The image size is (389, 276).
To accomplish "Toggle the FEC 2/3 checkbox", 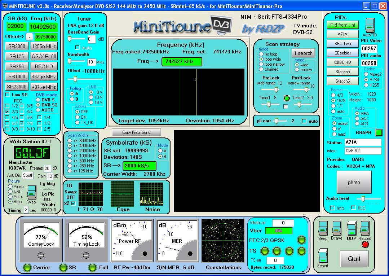I will pos(7,111).
